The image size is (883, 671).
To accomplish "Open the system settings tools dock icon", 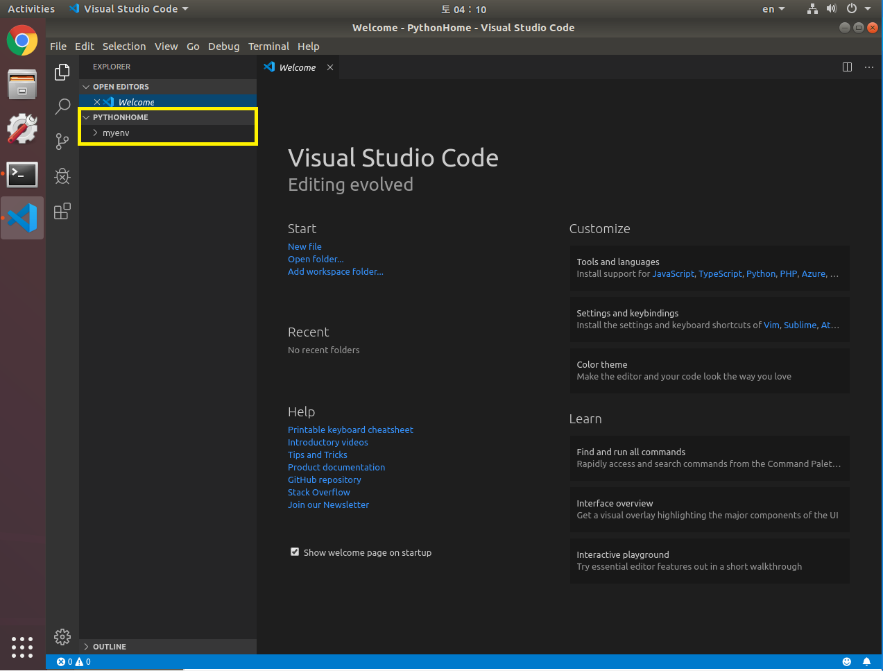I will tap(22, 129).
